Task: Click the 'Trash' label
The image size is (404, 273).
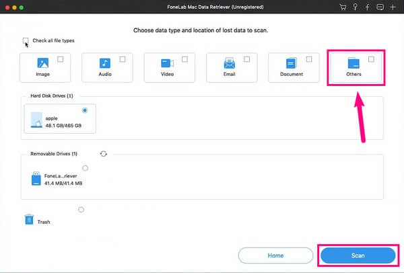Action: (44, 222)
